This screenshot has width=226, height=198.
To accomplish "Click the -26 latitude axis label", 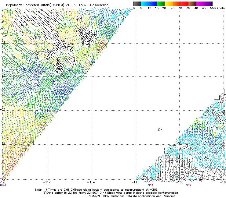I will tap(3, 110).
